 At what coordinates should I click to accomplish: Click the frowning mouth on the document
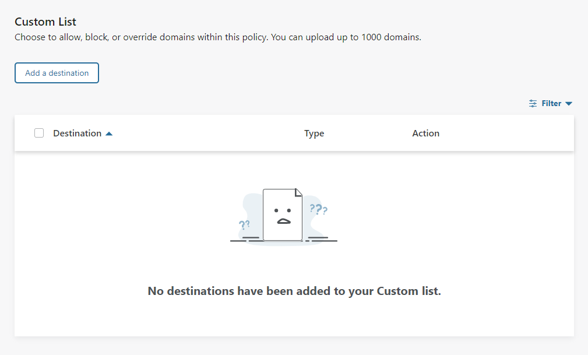pyautogui.click(x=283, y=221)
